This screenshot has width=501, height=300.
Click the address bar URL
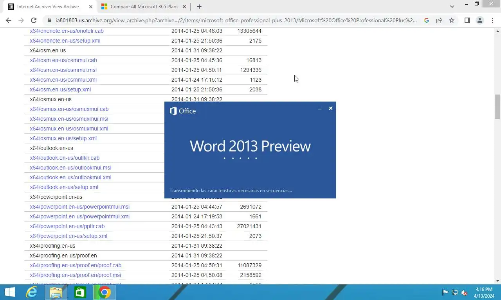point(236,20)
